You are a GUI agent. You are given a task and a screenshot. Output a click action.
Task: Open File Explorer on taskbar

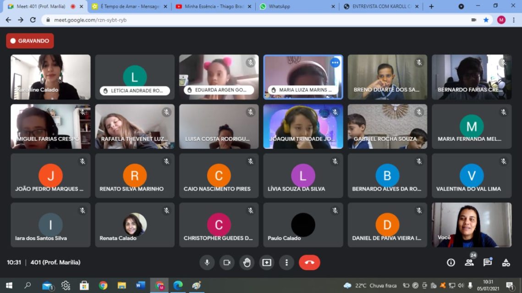coord(122,285)
